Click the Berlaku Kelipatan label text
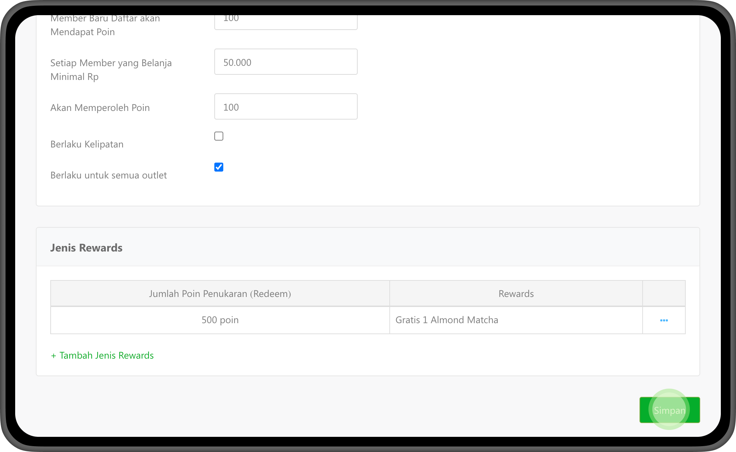This screenshot has width=736, height=452. (87, 144)
